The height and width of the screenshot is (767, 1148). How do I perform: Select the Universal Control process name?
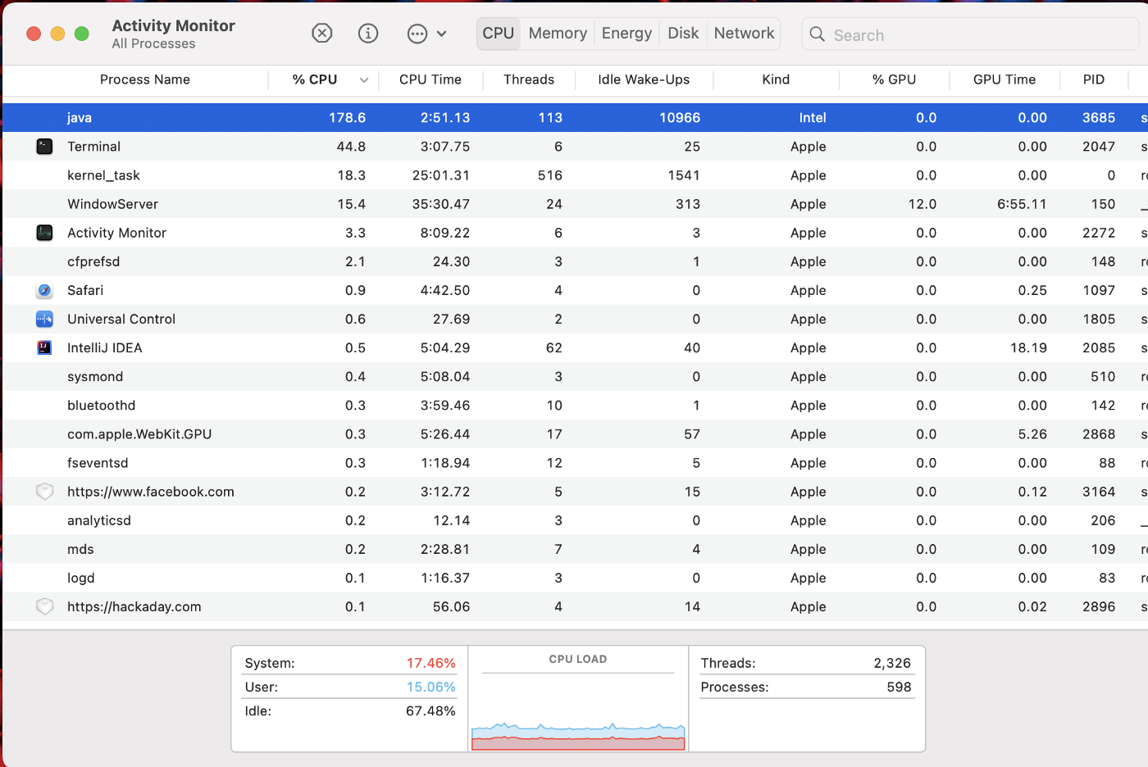121,319
